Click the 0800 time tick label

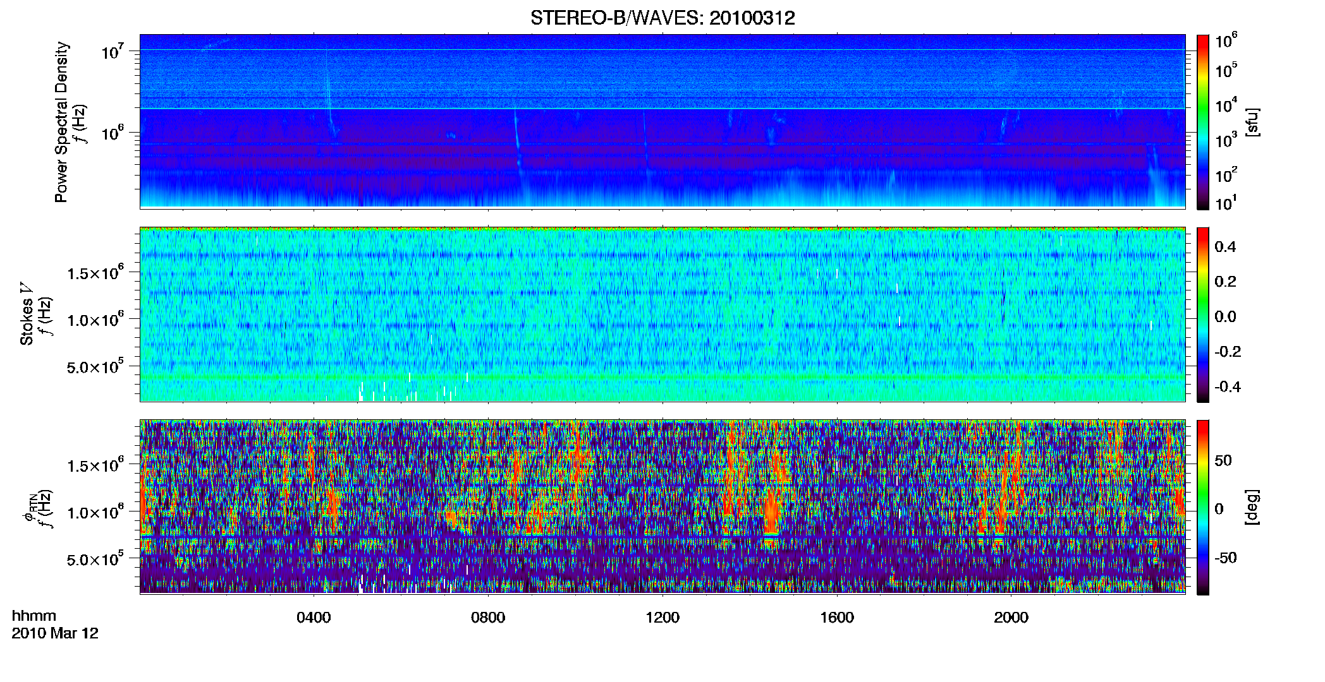pyautogui.click(x=488, y=618)
